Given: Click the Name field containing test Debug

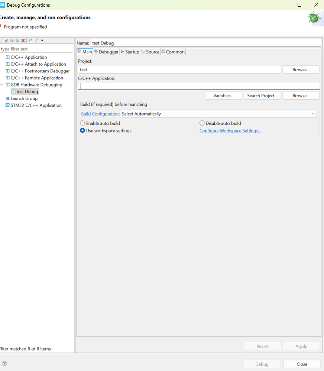Looking at the screenshot, I should (205, 43).
